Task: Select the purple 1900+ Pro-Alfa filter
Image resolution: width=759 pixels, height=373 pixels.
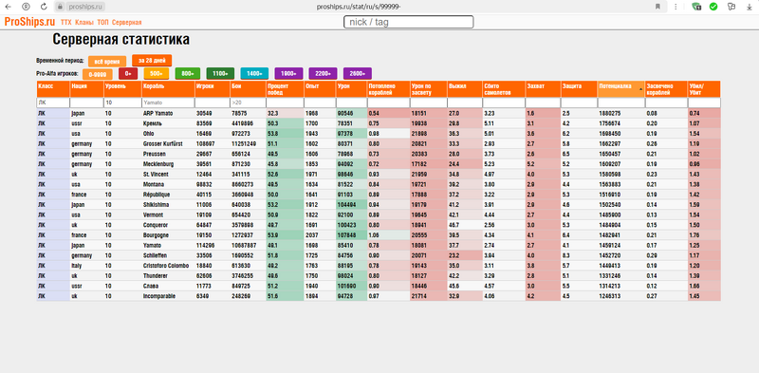Action: (x=289, y=74)
